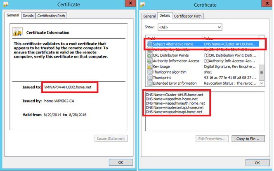274x171 pixels.
Task: Close the right Certificate window
Action: [267, 3]
